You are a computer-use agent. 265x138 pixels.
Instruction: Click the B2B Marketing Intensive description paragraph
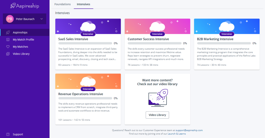226,54
